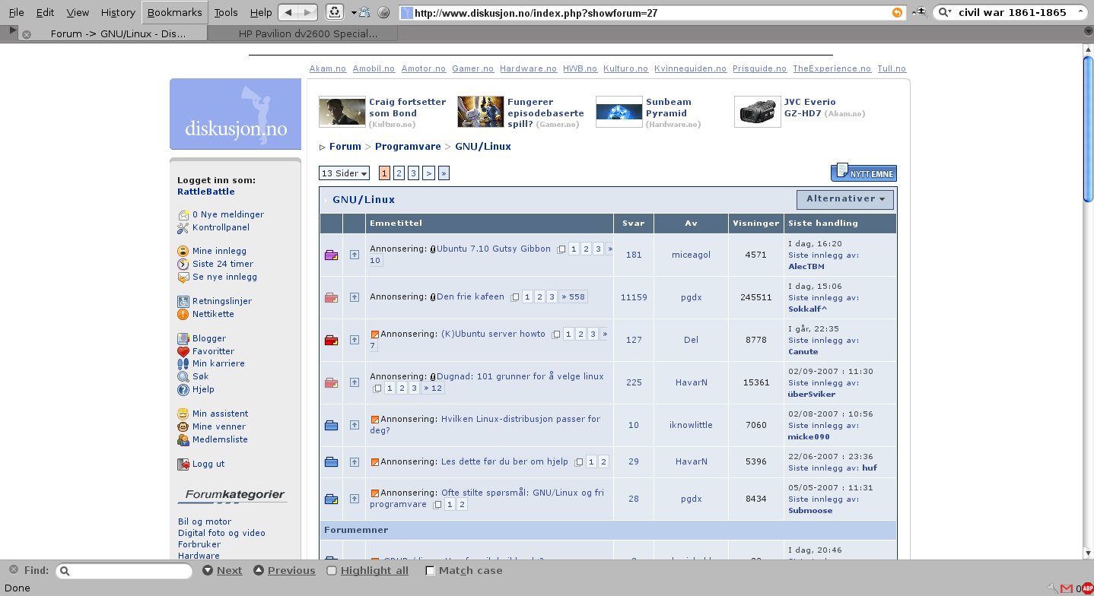The image size is (1094, 596).
Task: Click the Nettikette orange warning icon
Action: pos(183,314)
